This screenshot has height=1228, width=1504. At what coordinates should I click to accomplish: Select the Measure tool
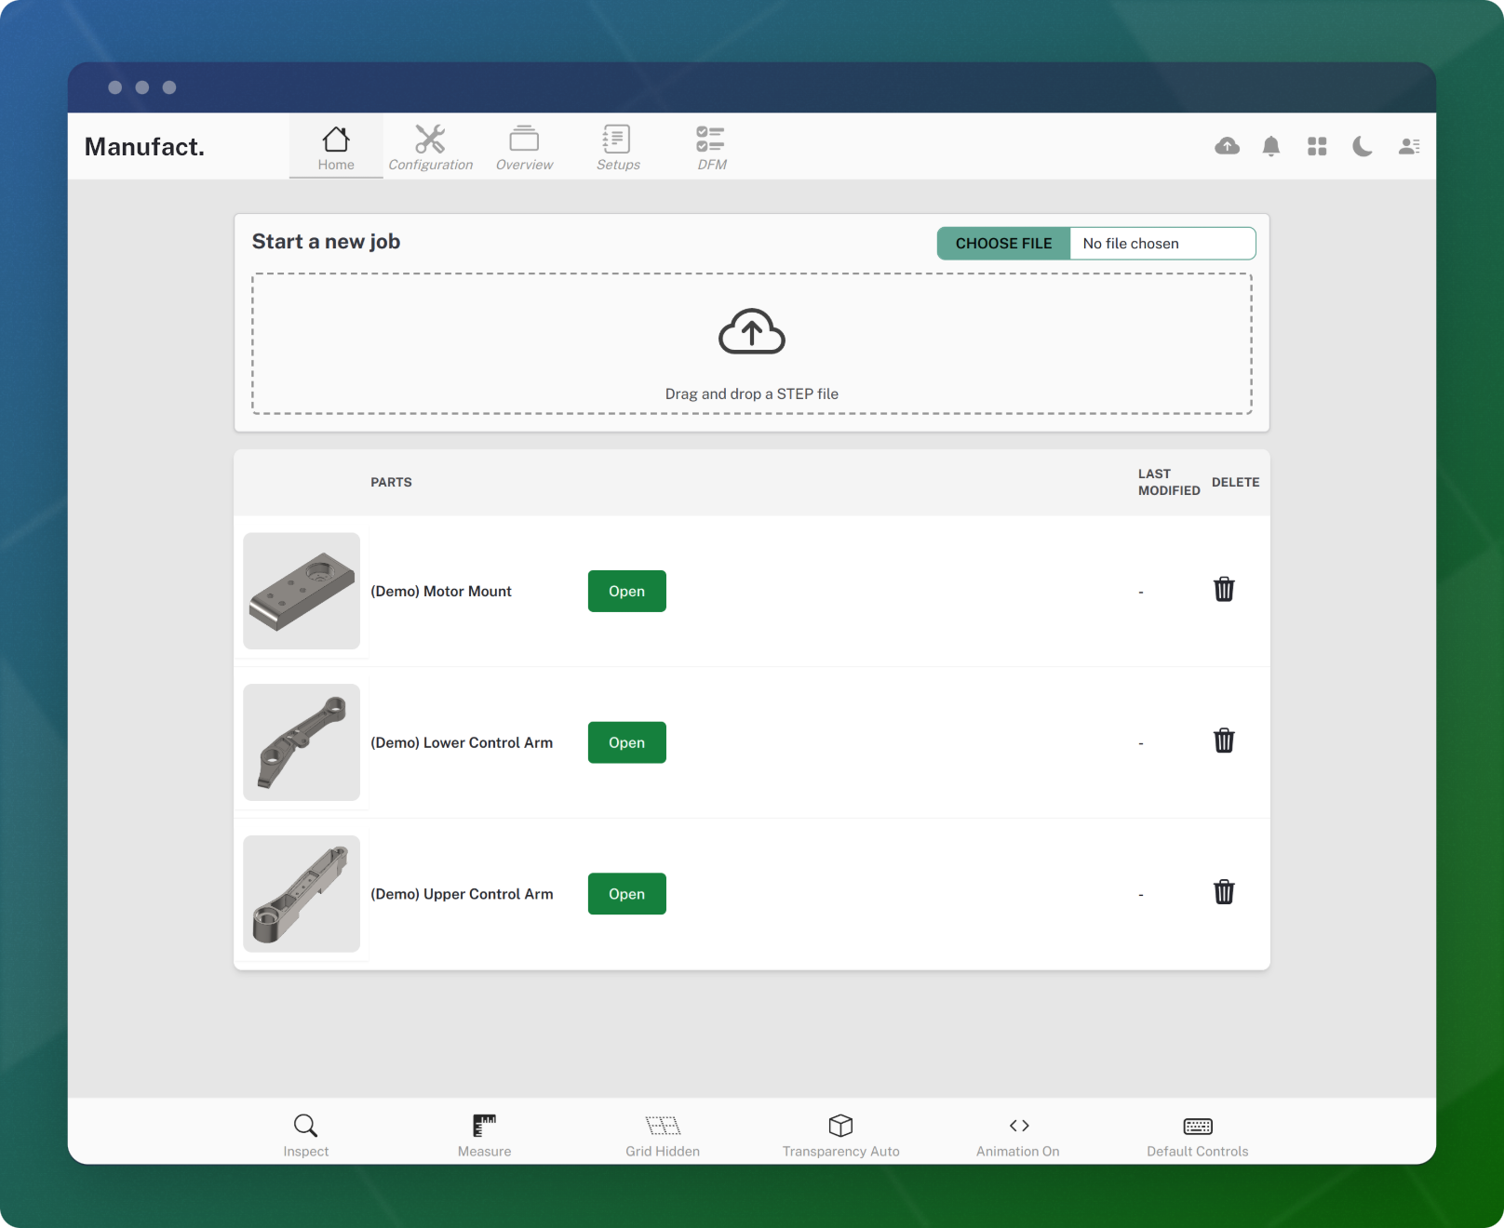(x=484, y=1136)
